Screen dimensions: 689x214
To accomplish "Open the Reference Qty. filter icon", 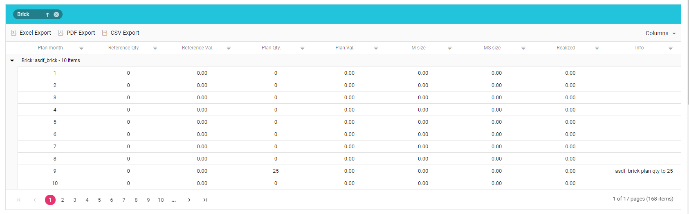I will (155, 48).
